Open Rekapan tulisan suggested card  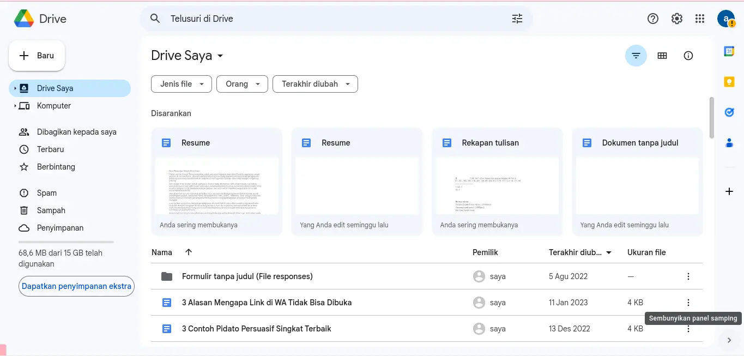point(497,182)
